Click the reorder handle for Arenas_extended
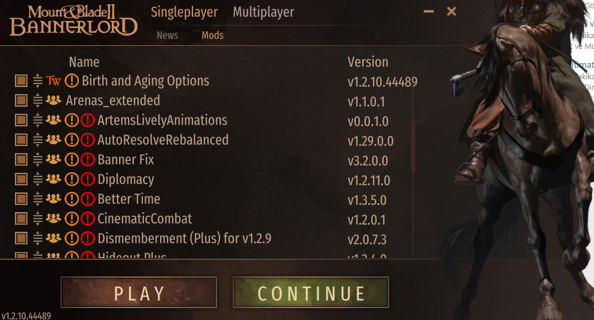The image size is (594, 320). (x=38, y=101)
